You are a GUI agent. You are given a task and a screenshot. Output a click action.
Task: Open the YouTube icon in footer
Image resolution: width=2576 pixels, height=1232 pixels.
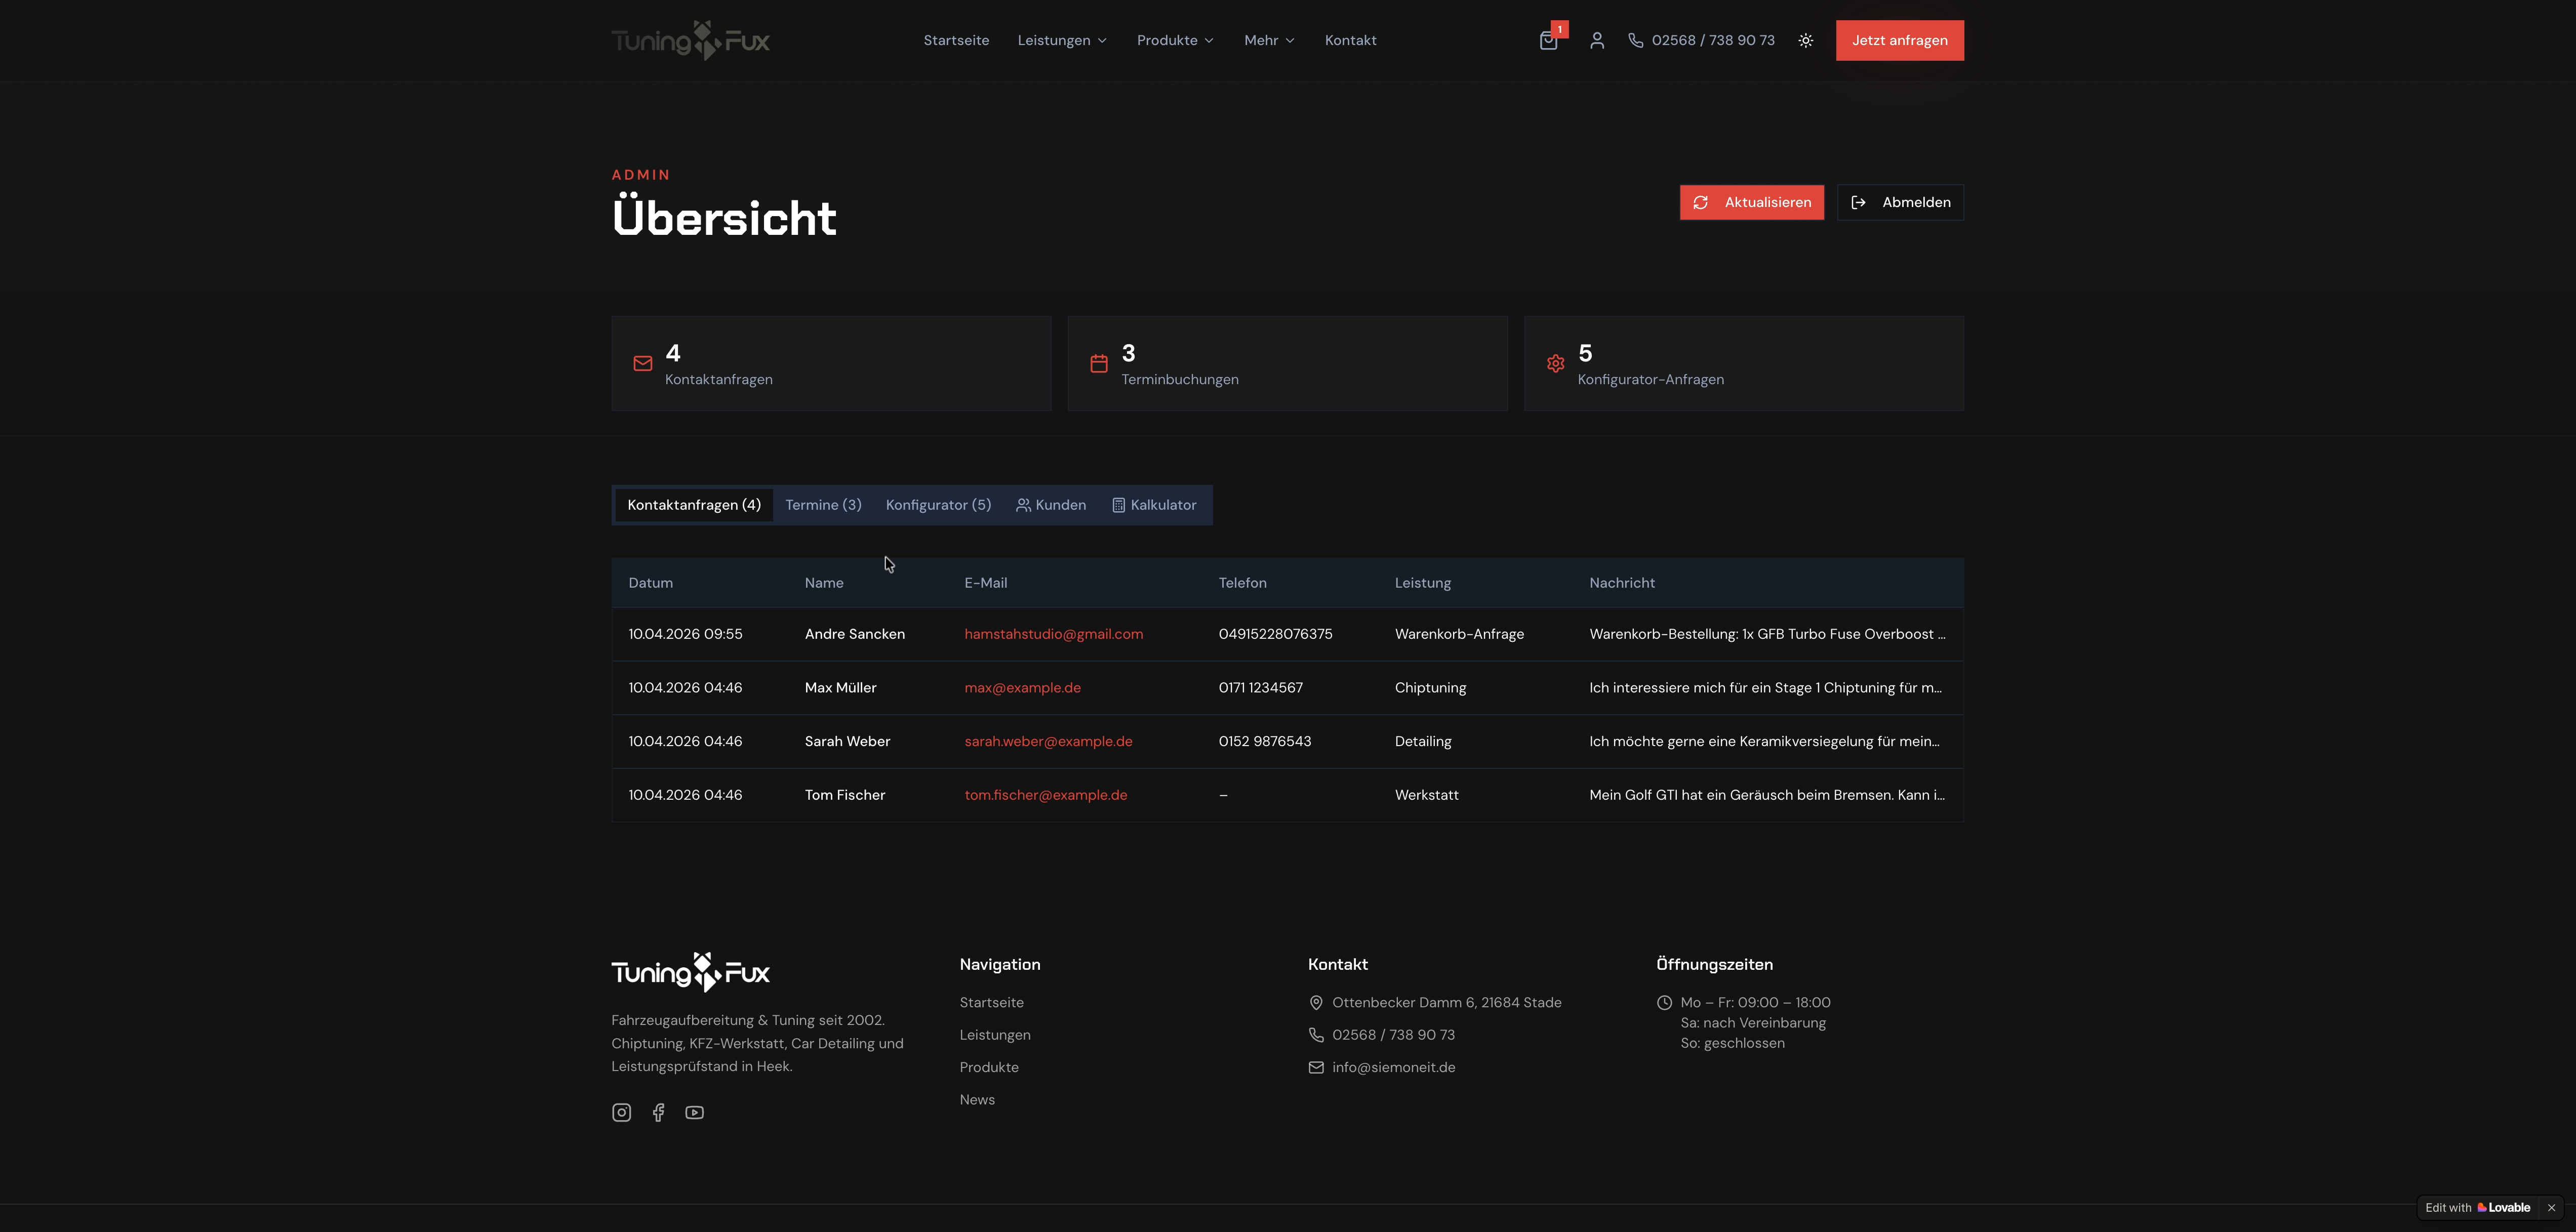694,1113
